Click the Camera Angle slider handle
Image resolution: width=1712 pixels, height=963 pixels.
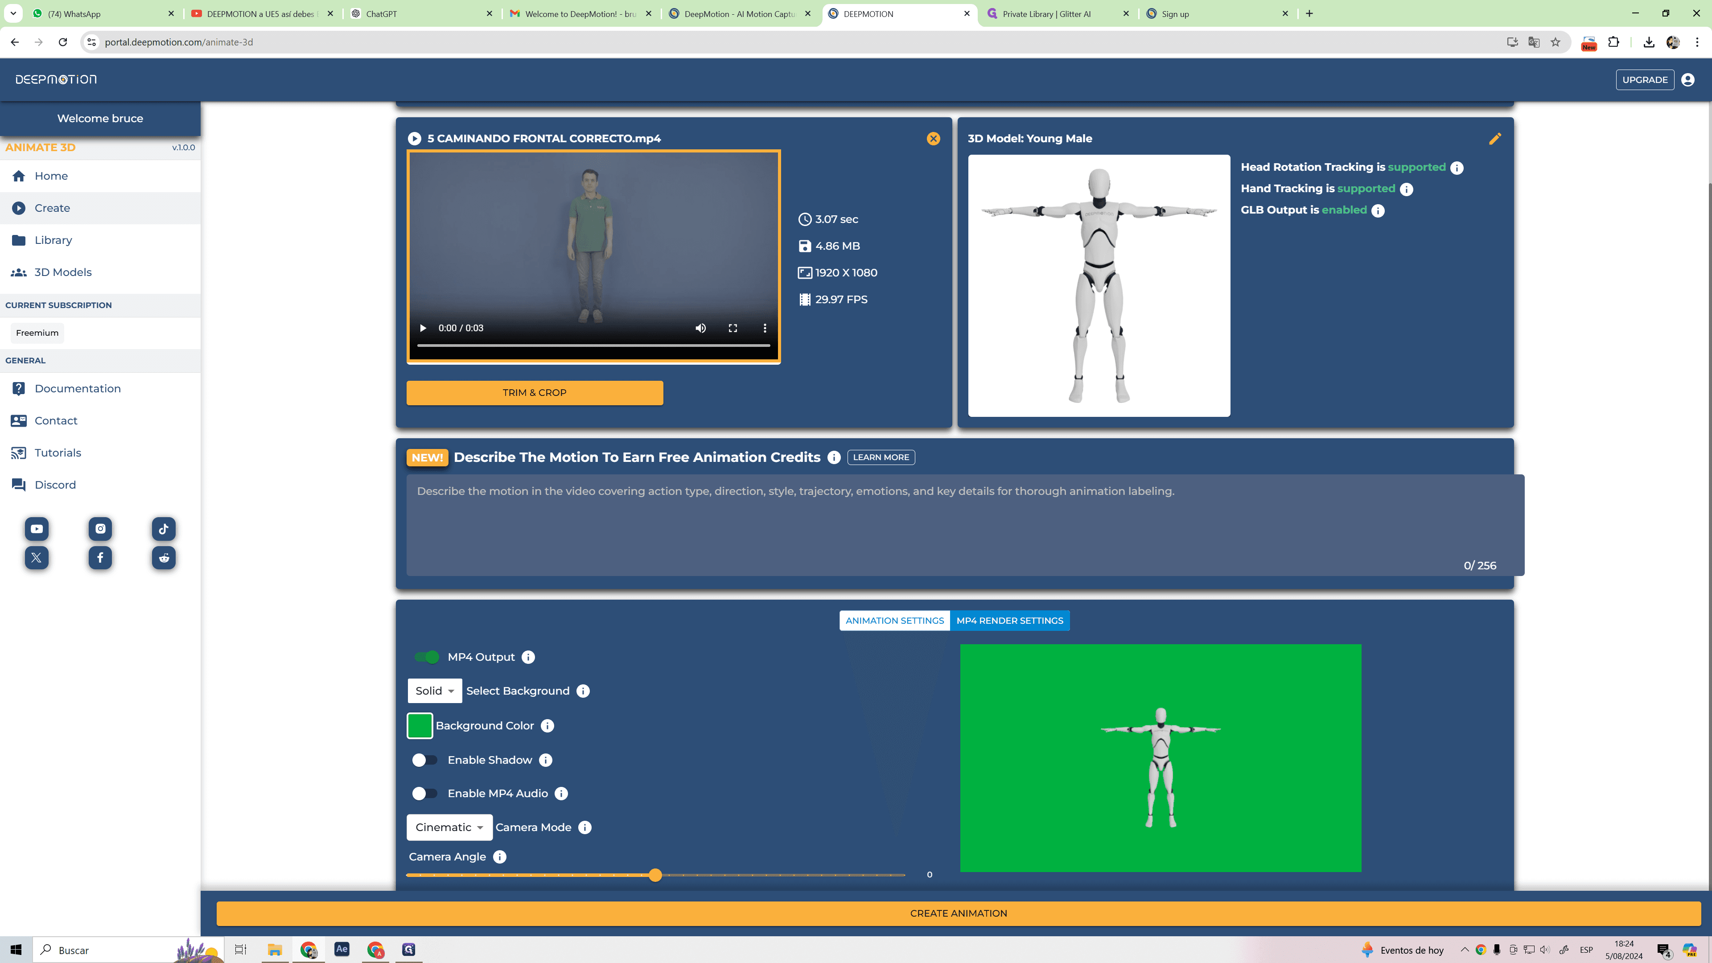(x=655, y=875)
